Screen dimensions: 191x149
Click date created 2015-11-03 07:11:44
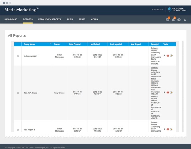tap(77, 93)
